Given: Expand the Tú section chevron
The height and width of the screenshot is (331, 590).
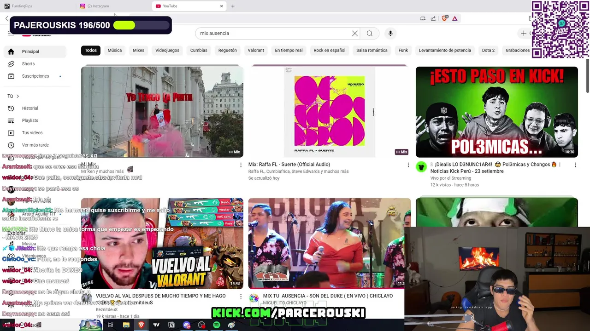Looking at the screenshot, I should pos(18,96).
